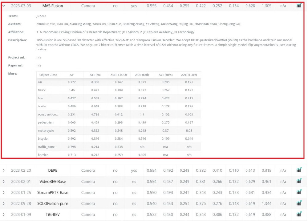Open the StreamPETR-Base chart icon

[x=298, y=192]
